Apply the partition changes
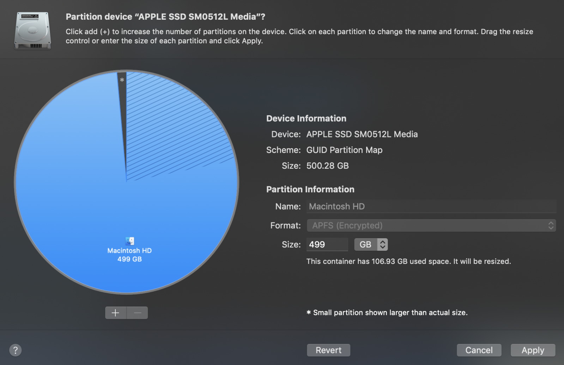 click(x=533, y=350)
